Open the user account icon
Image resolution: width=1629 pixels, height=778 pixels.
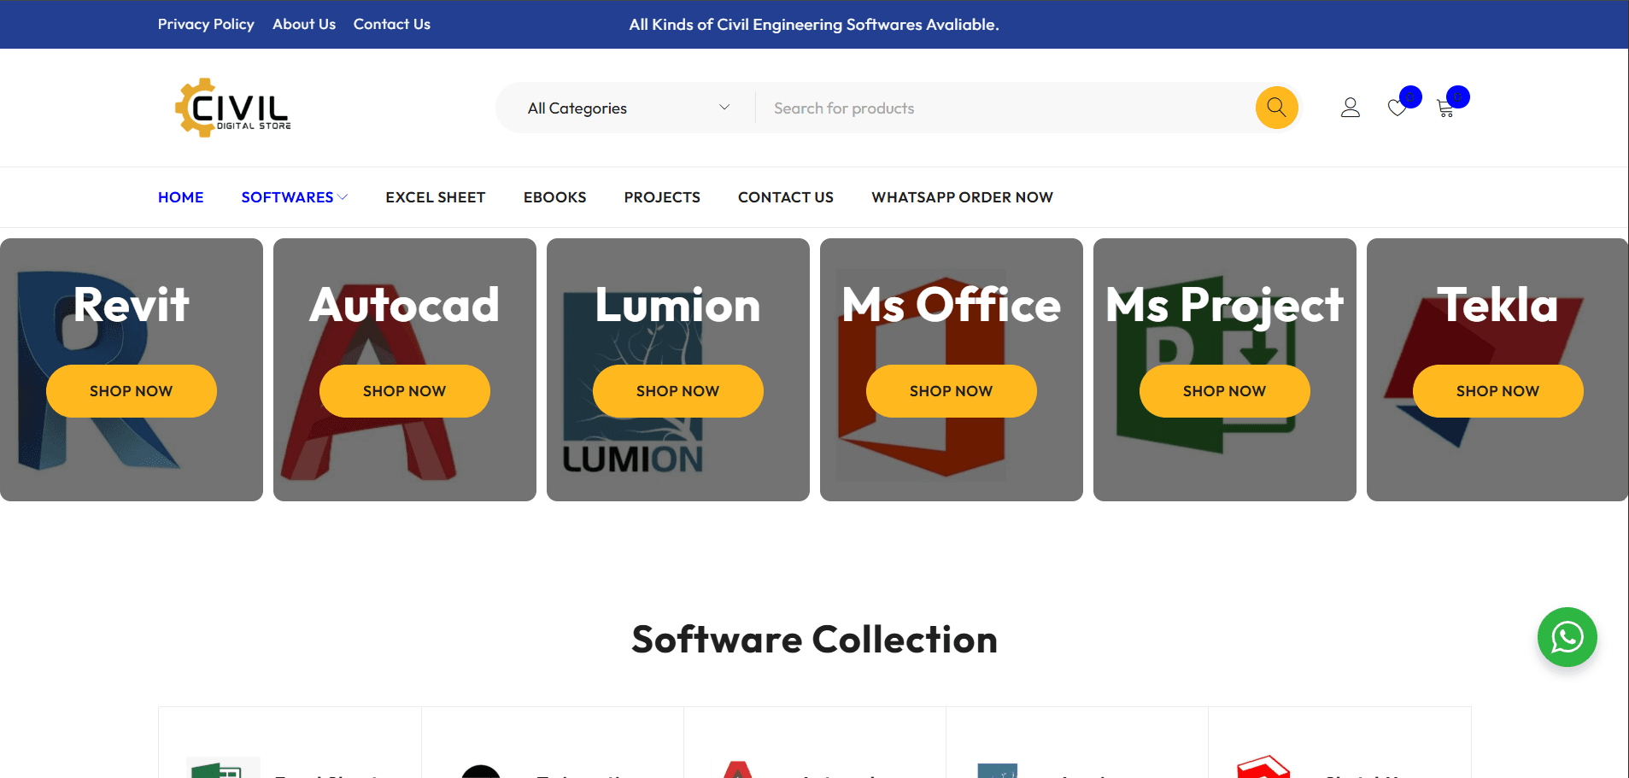click(x=1350, y=108)
